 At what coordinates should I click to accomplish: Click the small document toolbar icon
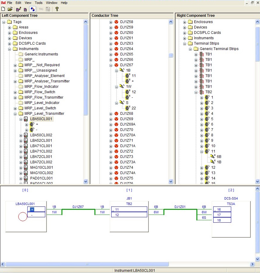(25, 10)
